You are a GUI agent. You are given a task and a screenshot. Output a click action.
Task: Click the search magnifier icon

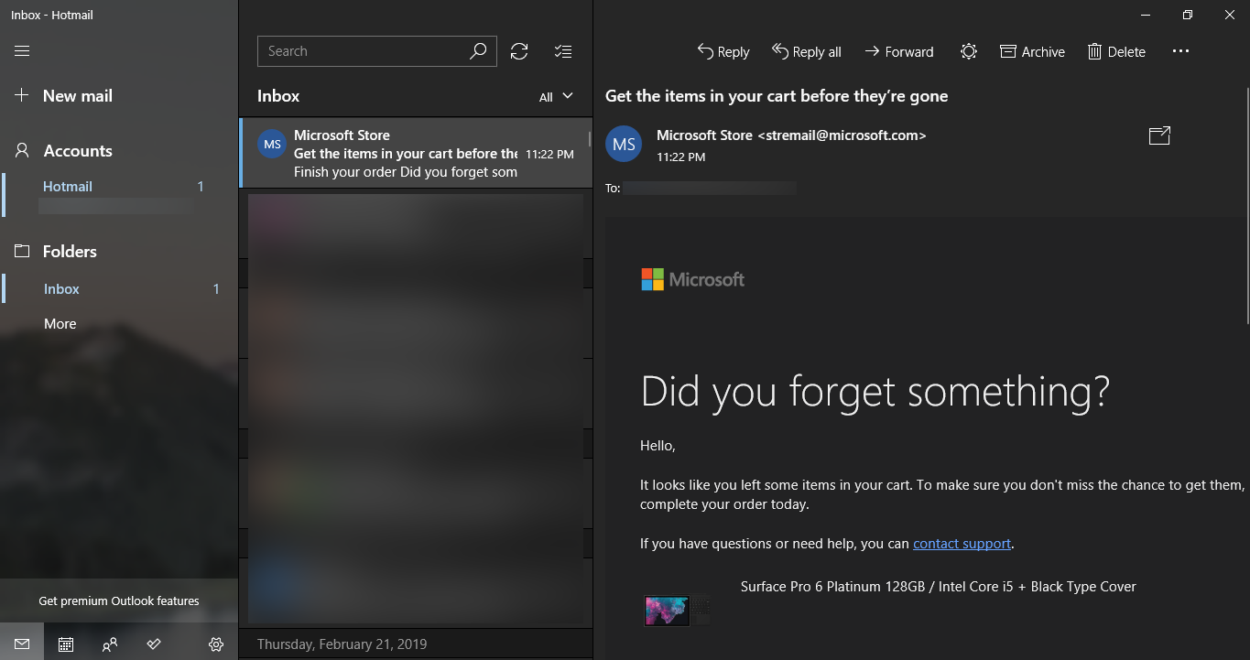tap(478, 51)
